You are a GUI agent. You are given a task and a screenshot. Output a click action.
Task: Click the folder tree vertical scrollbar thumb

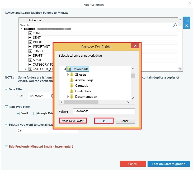[133, 76]
